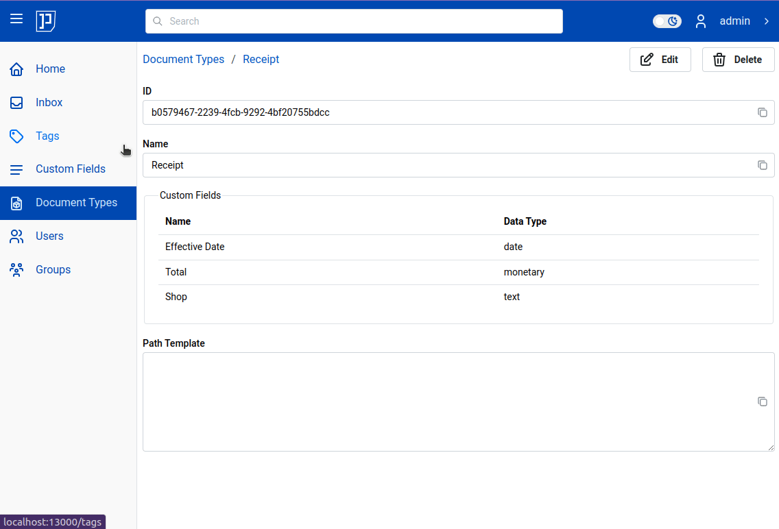Viewport: 779px width, 529px height.
Task: Click the admin username label
Action: (735, 21)
